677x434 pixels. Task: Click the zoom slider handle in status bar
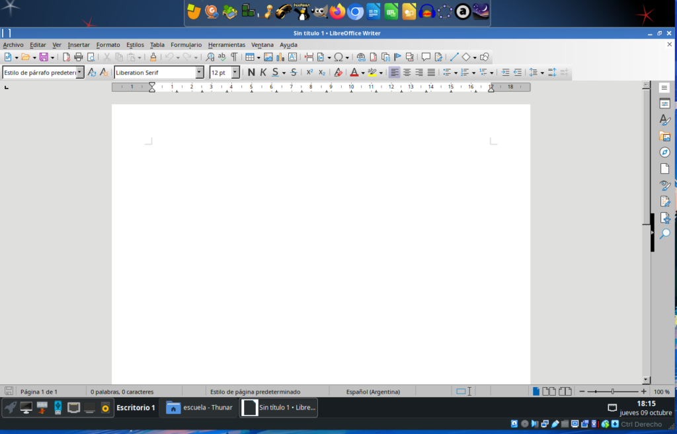613,392
